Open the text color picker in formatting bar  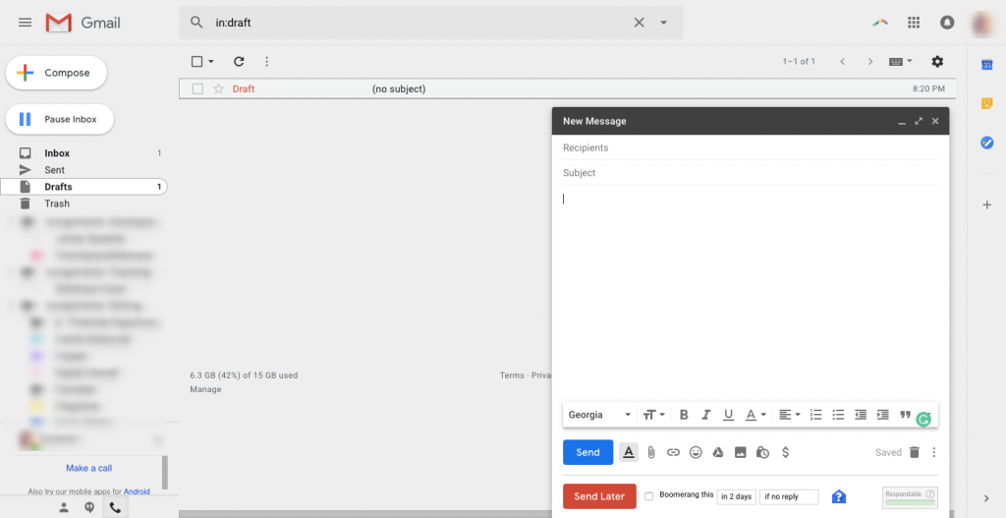(x=753, y=415)
